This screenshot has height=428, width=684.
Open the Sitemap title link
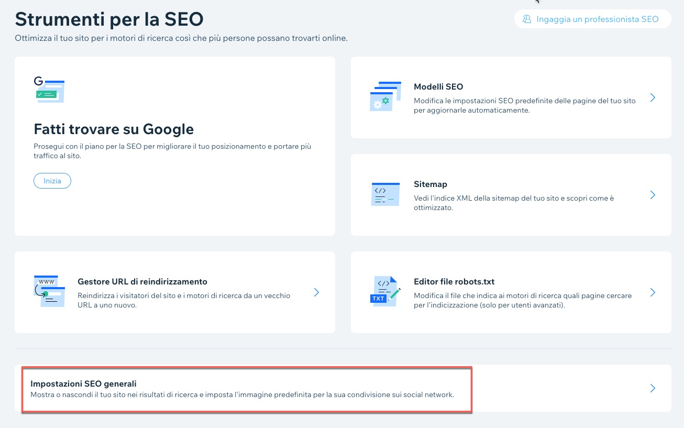[430, 184]
